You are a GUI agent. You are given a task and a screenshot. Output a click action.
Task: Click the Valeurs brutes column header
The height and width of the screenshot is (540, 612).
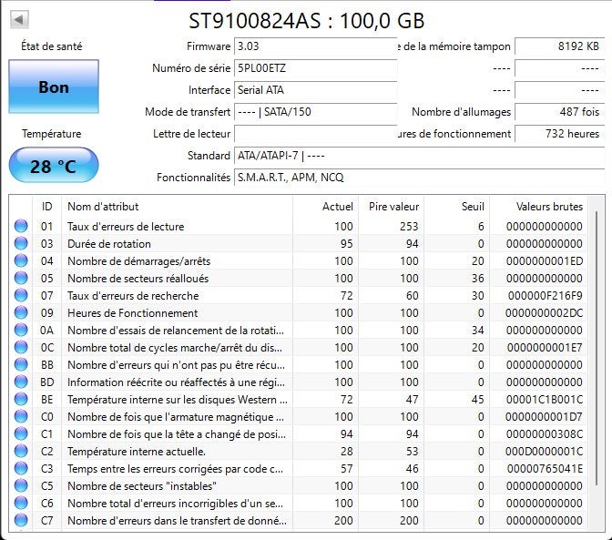(x=538, y=207)
